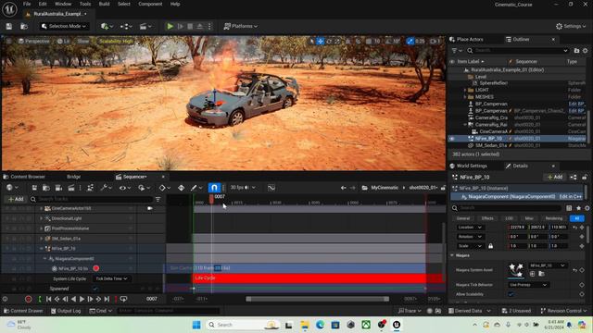Switch to the Place Actors tab
Image resolution: width=593 pixels, height=333 pixels.
(467, 39)
